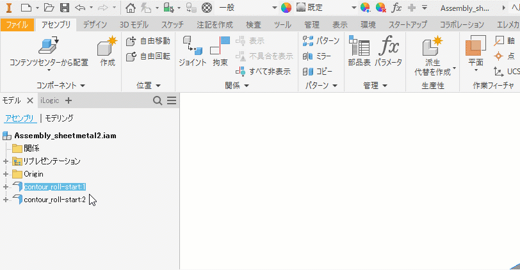This screenshot has width=520, height=270.
Task: Switch to the デザイン ribbon tab
Action: click(x=95, y=25)
